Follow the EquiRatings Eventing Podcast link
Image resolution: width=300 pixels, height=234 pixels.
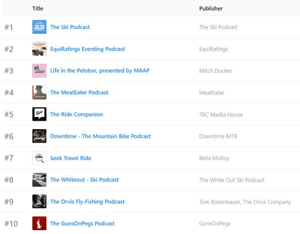point(87,49)
